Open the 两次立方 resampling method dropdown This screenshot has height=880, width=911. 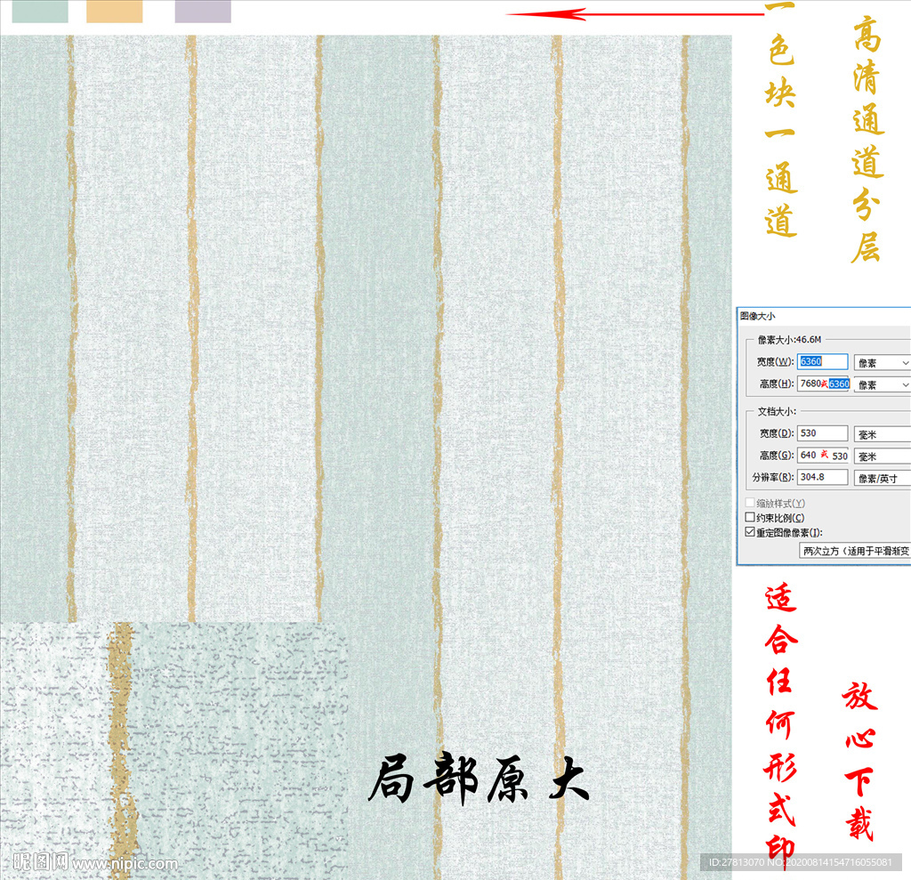pos(855,551)
